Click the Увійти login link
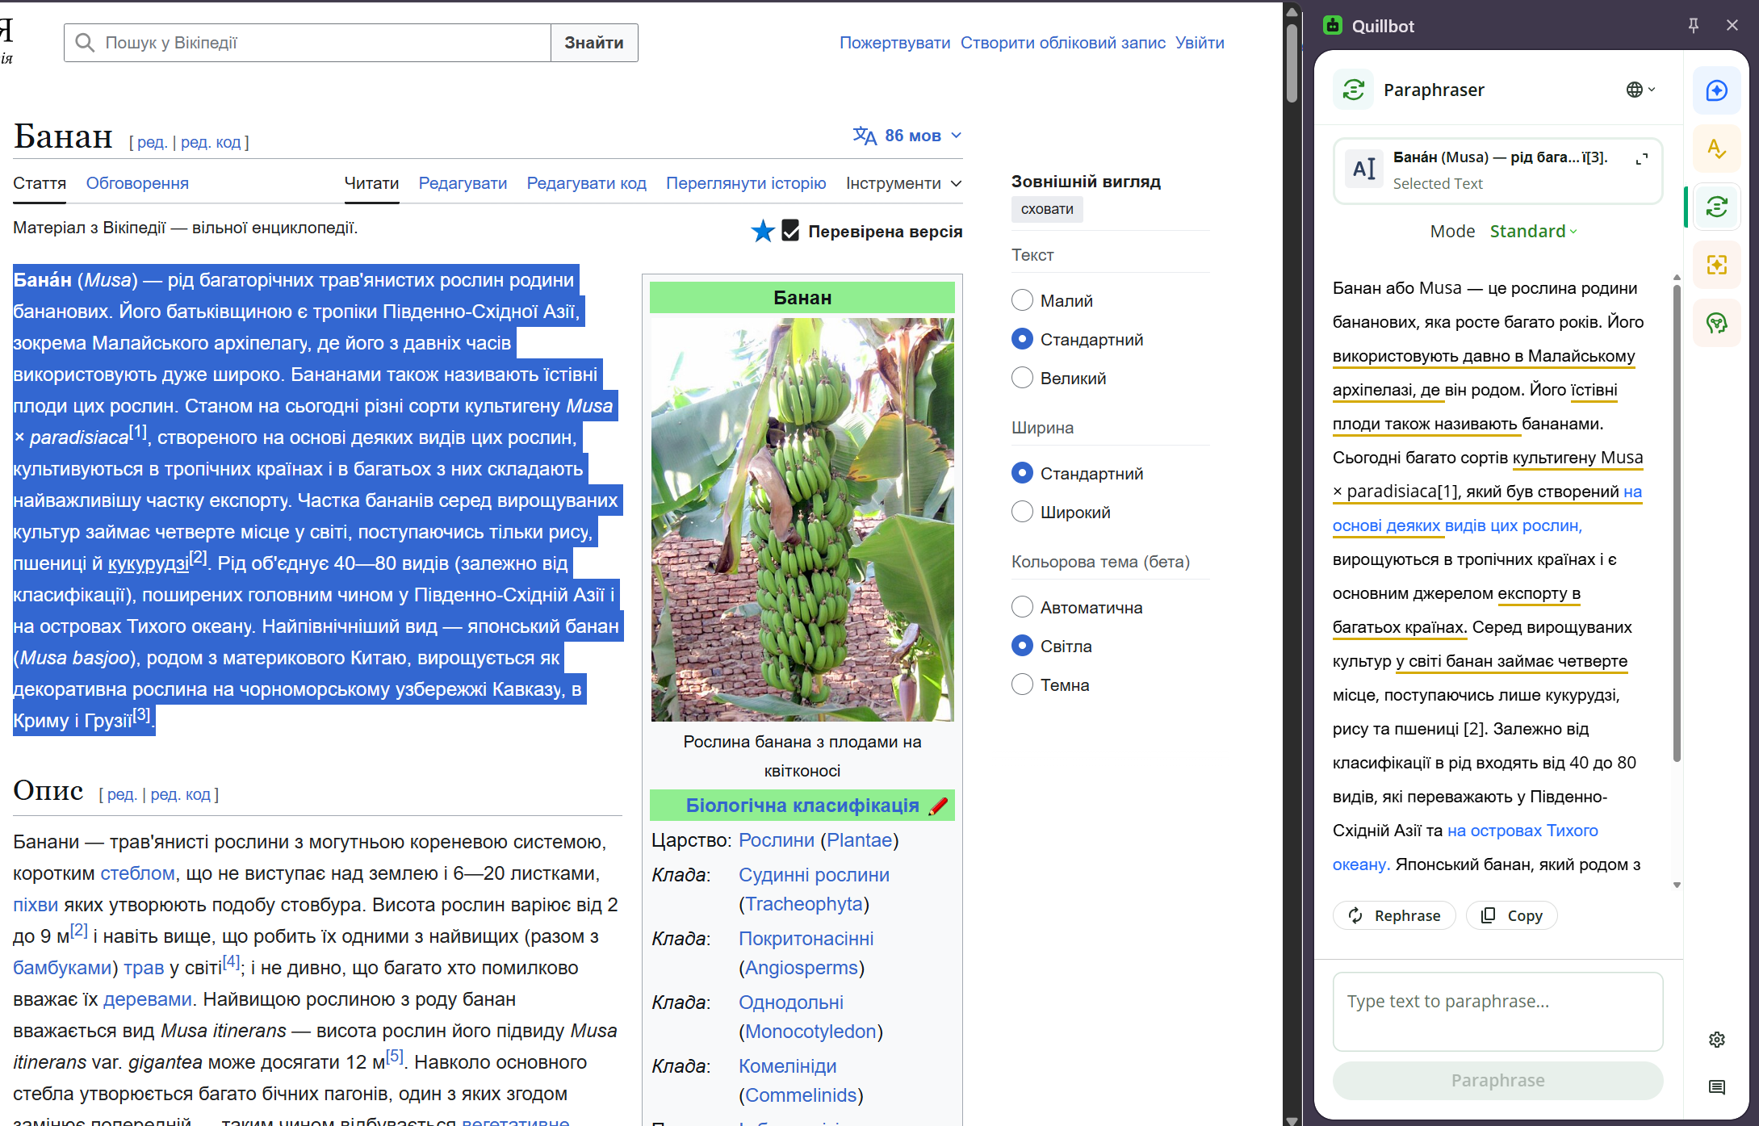 point(1200,43)
